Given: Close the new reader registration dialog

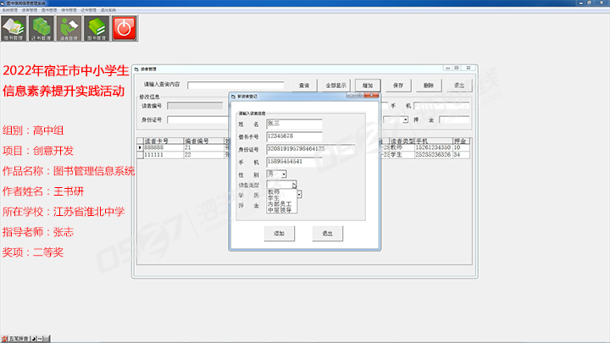Looking at the screenshot, I should (x=372, y=96).
